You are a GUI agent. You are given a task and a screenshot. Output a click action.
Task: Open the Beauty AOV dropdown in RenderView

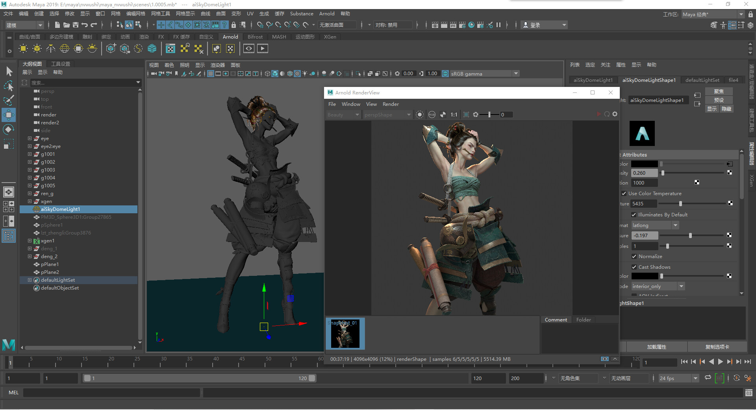tap(343, 115)
